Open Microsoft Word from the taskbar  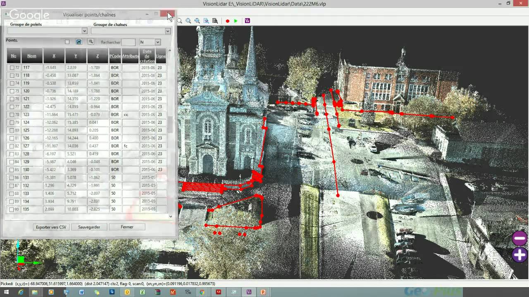[81, 292]
